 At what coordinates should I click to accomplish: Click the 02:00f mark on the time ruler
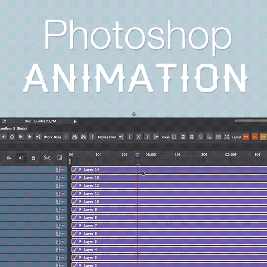tap(231, 155)
